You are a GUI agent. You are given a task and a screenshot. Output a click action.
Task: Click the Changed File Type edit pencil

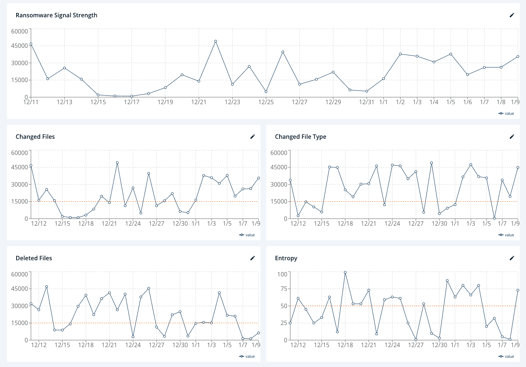[512, 137]
